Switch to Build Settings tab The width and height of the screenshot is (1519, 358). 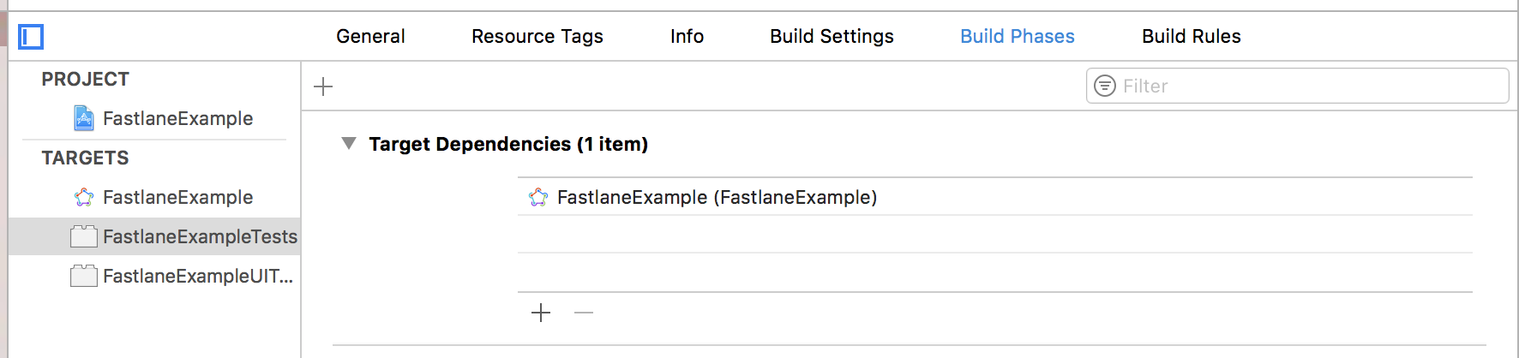coord(832,36)
